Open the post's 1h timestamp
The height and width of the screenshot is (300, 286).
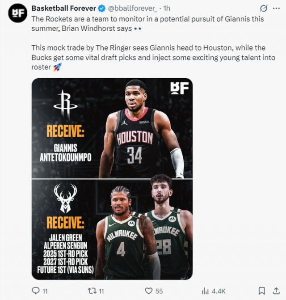point(167,8)
